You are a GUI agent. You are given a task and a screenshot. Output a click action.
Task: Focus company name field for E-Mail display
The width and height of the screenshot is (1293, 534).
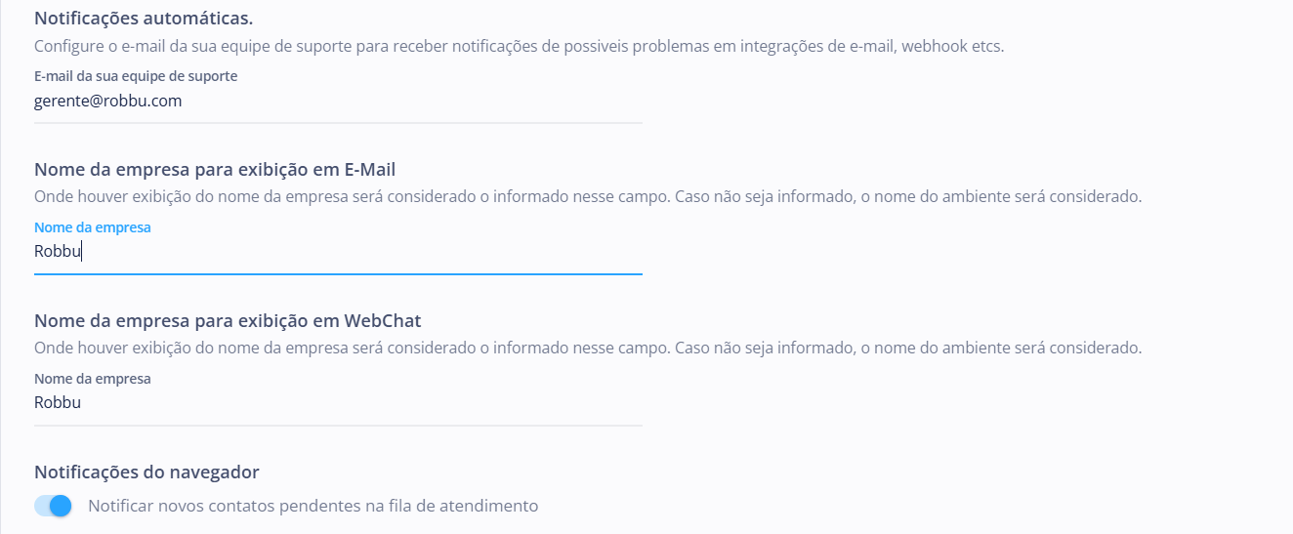(338, 252)
